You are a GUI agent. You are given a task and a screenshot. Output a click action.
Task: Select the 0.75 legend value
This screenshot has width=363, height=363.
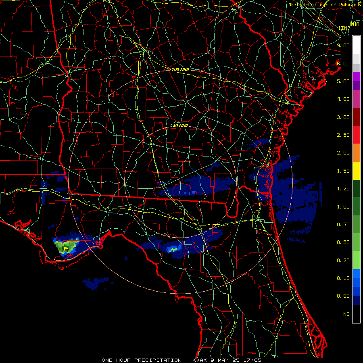pyautogui.click(x=343, y=225)
